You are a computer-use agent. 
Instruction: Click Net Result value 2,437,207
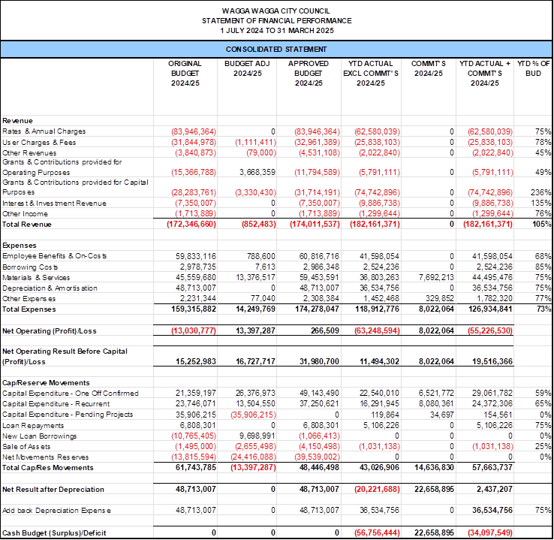point(495,490)
